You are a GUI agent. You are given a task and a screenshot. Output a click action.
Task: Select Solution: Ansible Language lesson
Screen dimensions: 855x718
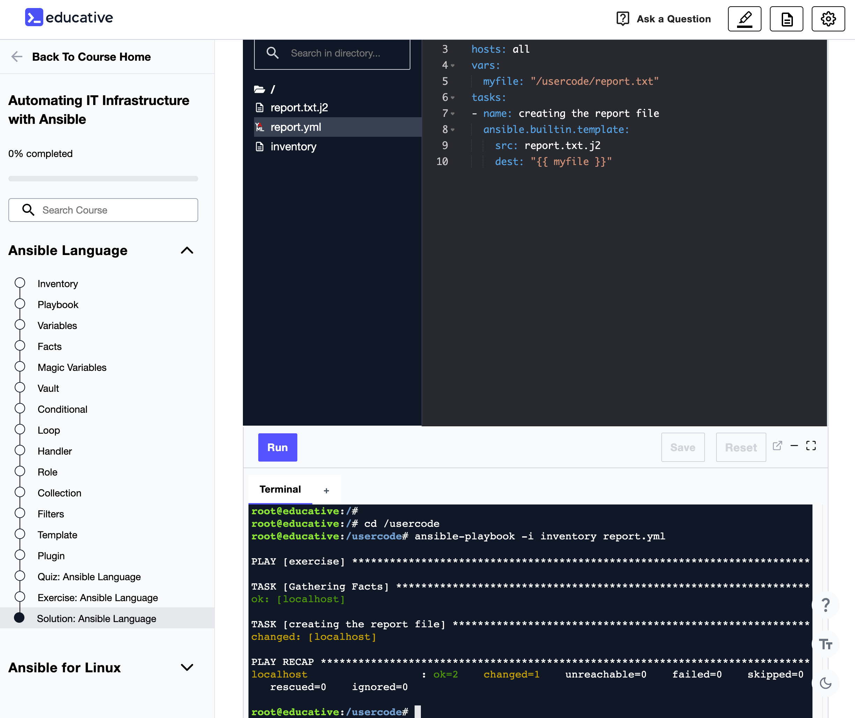[x=107, y=618]
